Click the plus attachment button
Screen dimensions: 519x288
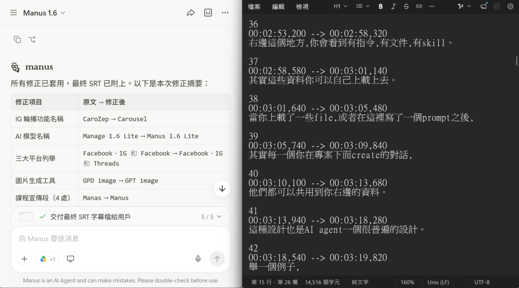pyautogui.click(x=24, y=259)
